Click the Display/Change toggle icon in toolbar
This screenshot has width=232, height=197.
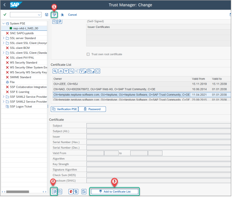[54, 15]
